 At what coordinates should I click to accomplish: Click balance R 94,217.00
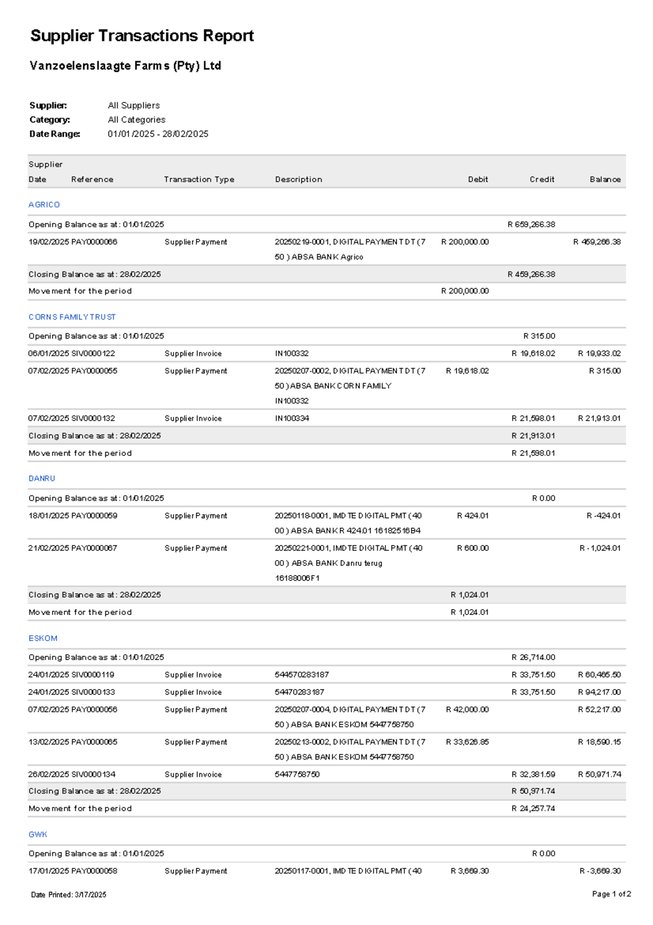tap(599, 692)
